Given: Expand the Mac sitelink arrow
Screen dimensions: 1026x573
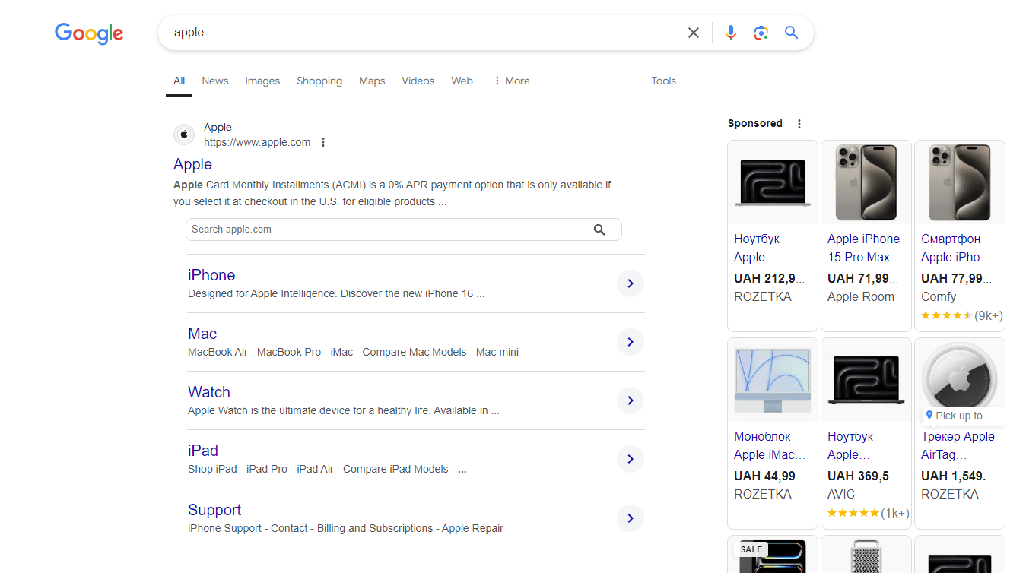Looking at the screenshot, I should (x=631, y=342).
